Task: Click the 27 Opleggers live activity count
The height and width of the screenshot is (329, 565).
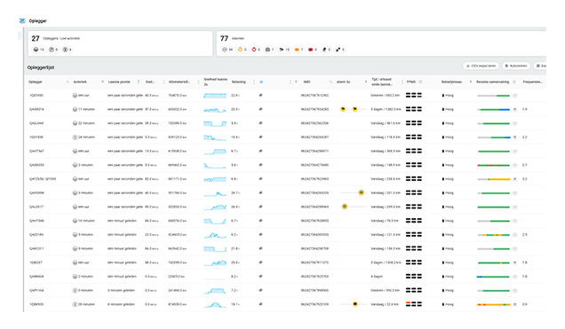Action: click(x=36, y=38)
